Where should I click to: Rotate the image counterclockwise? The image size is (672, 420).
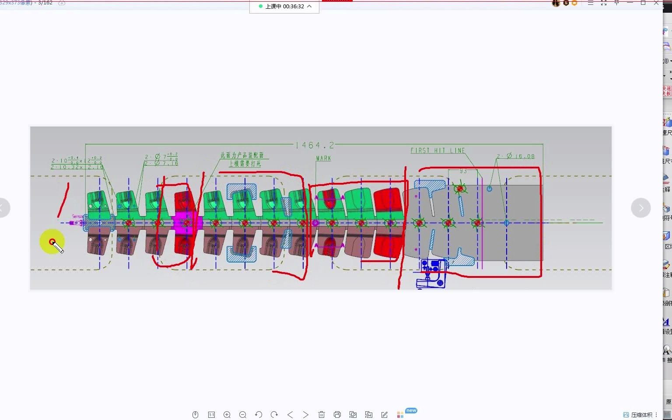tap(259, 414)
